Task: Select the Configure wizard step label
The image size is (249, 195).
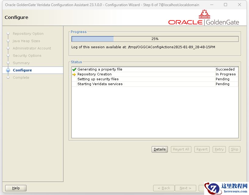Action: tap(22, 70)
